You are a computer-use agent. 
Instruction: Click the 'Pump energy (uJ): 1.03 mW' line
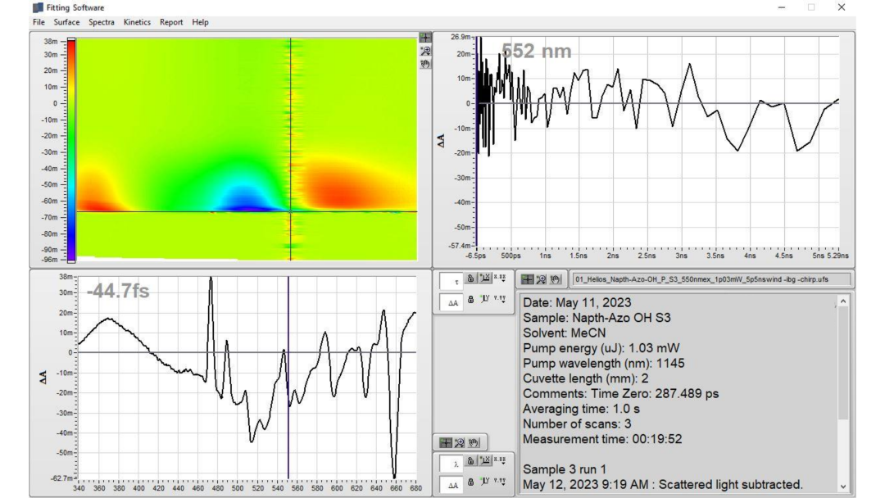point(601,349)
